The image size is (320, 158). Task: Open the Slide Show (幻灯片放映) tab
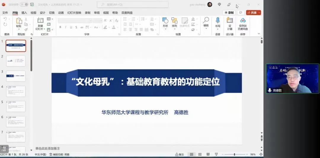[x=74, y=13]
